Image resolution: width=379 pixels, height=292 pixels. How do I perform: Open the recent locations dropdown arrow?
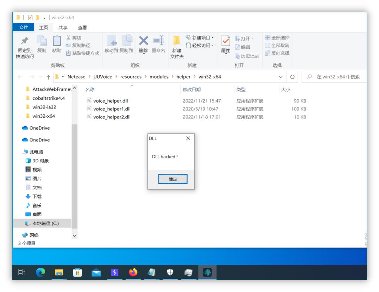point(41,77)
